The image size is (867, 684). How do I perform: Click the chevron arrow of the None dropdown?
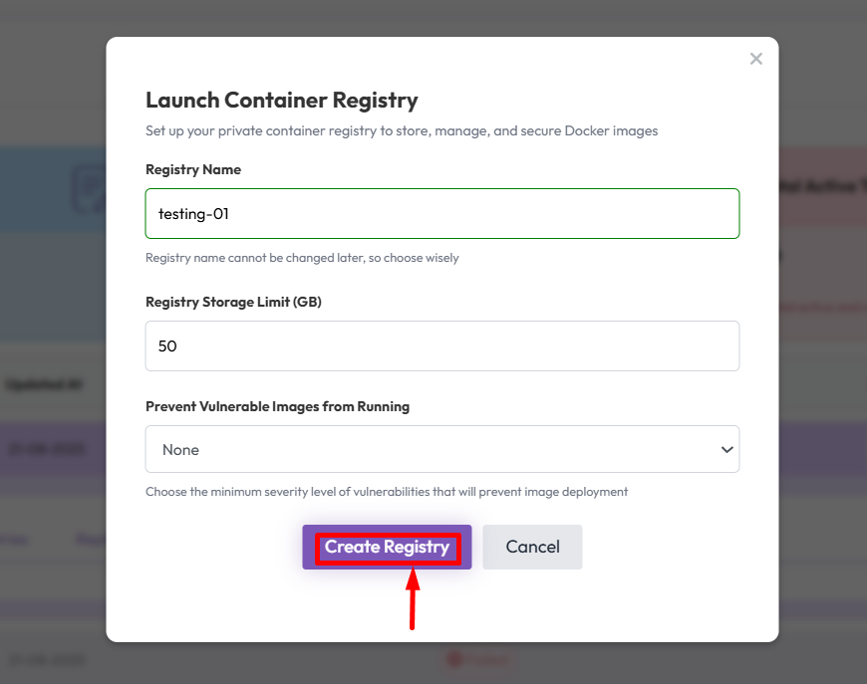[x=726, y=449]
